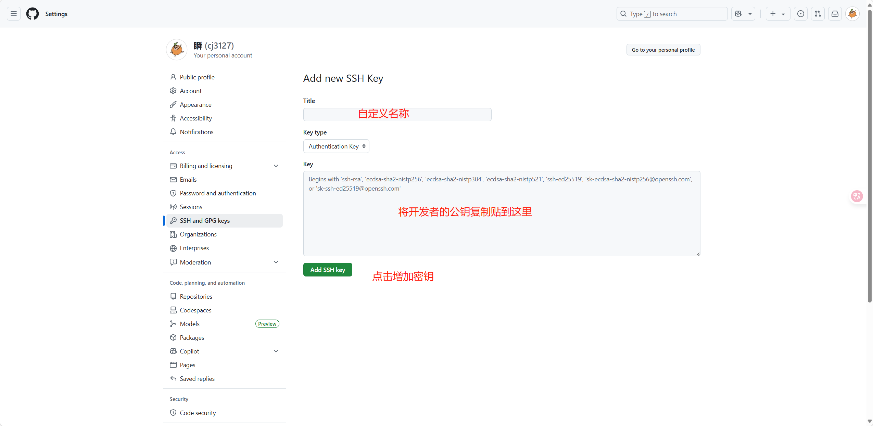Click the Packages box icon
This screenshot has width=873, height=426.
pos(173,337)
